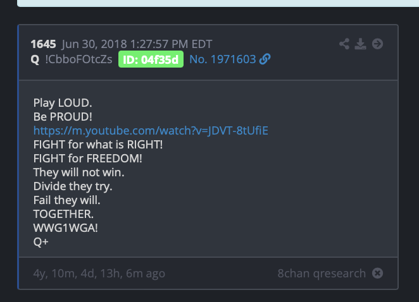Image resolution: width=419 pixels, height=302 pixels.
Task: Click the 'Play LOUD.' first line
Action: click(x=63, y=103)
